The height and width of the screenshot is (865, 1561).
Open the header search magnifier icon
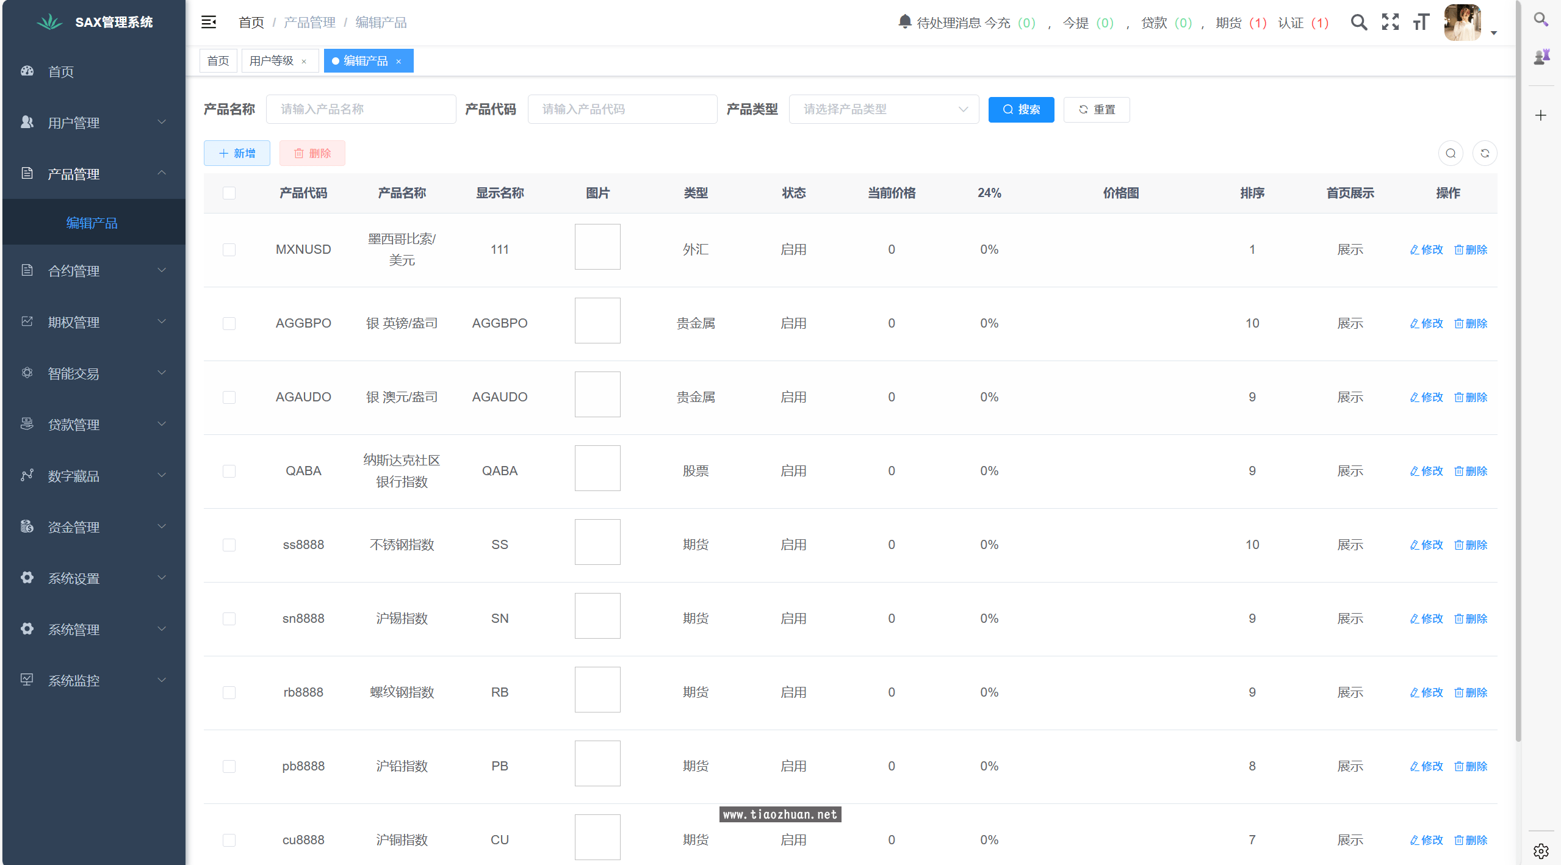click(x=1358, y=23)
